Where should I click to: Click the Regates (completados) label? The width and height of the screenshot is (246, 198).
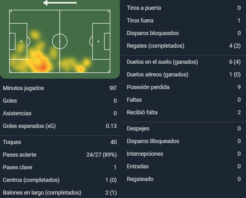156,46
